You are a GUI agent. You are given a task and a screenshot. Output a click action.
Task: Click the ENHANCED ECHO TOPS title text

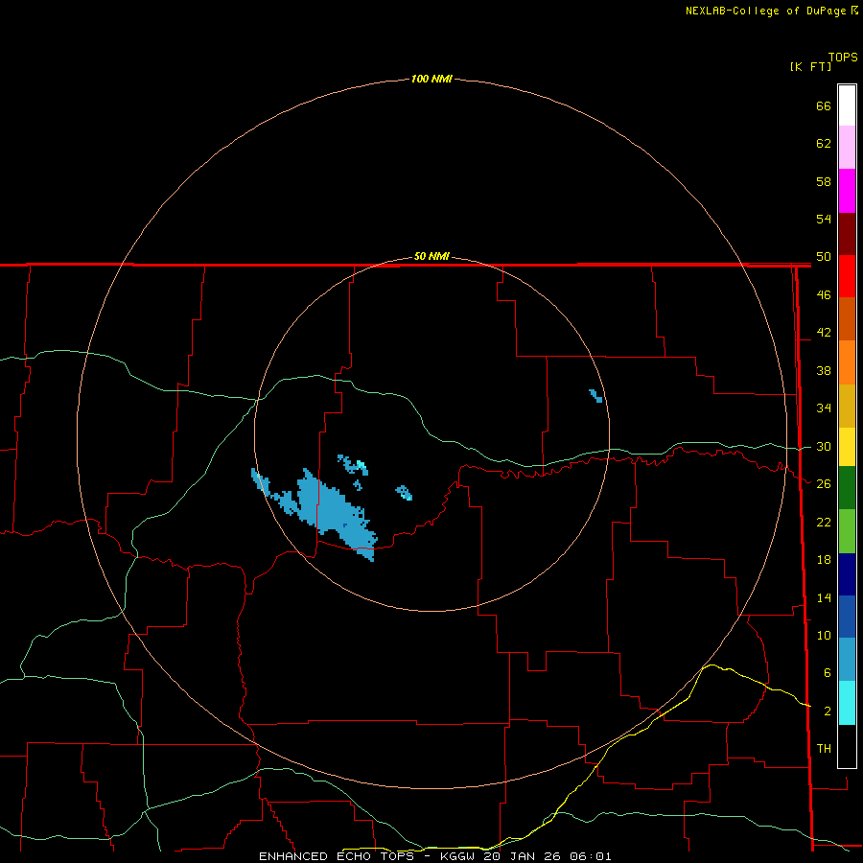(337, 856)
